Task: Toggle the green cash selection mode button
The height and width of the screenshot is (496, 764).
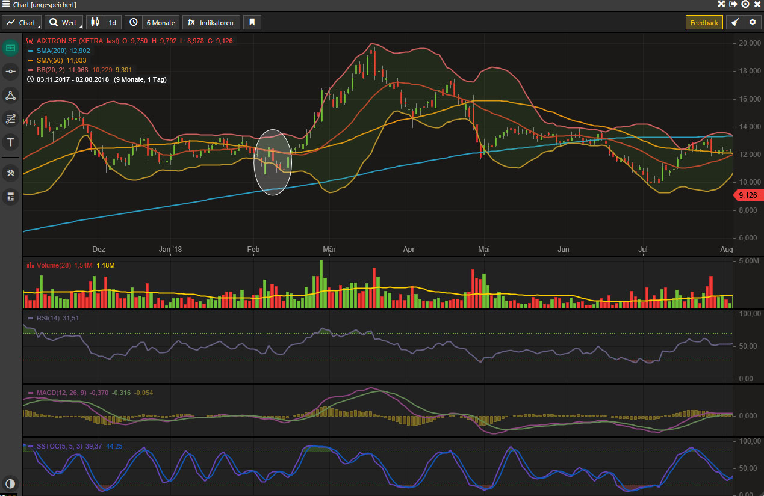Action: pyautogui.click(x=10, y=47)
